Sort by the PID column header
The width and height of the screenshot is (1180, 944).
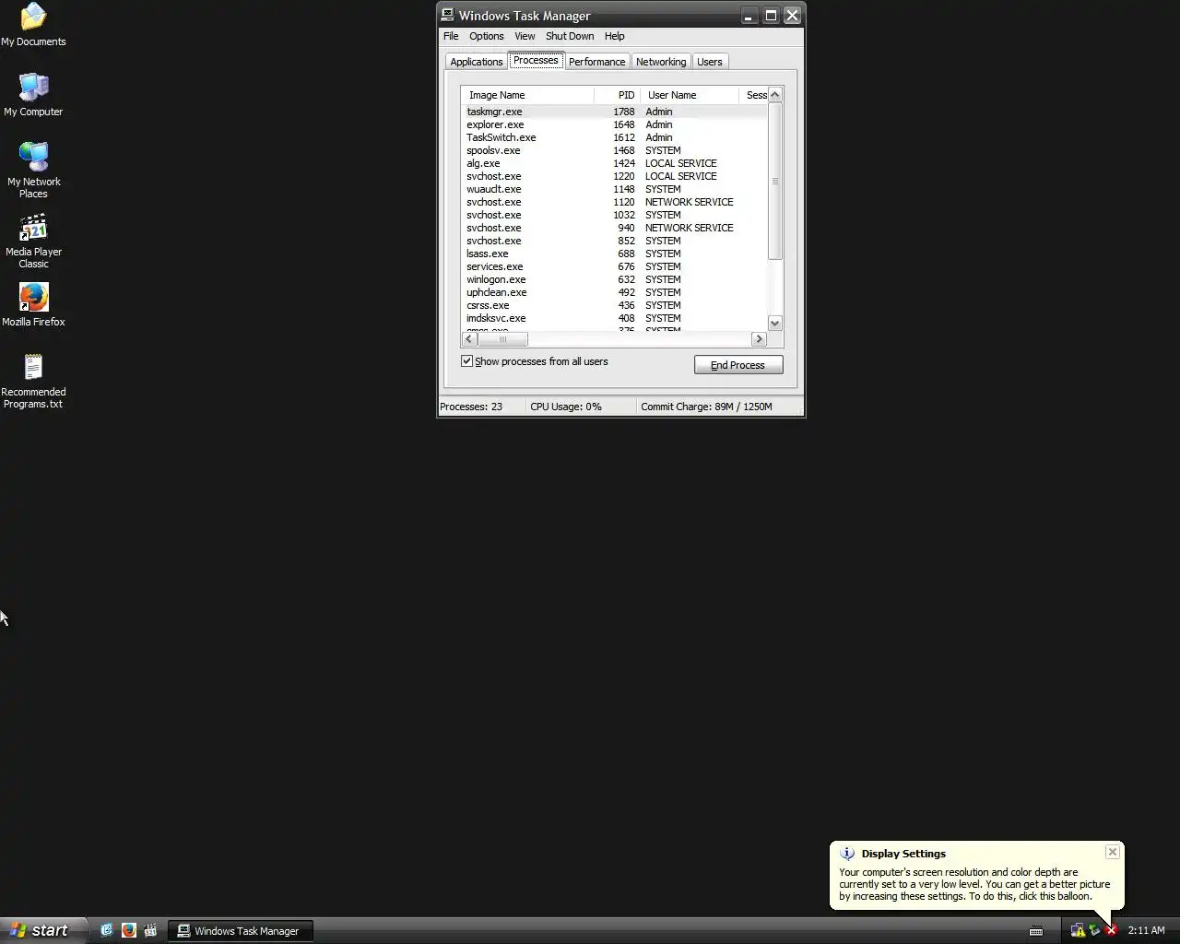(617, 95)
